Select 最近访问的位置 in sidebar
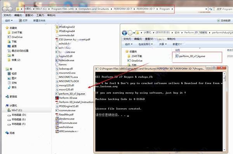Viewport: 233px width, 154px height. 18,51
